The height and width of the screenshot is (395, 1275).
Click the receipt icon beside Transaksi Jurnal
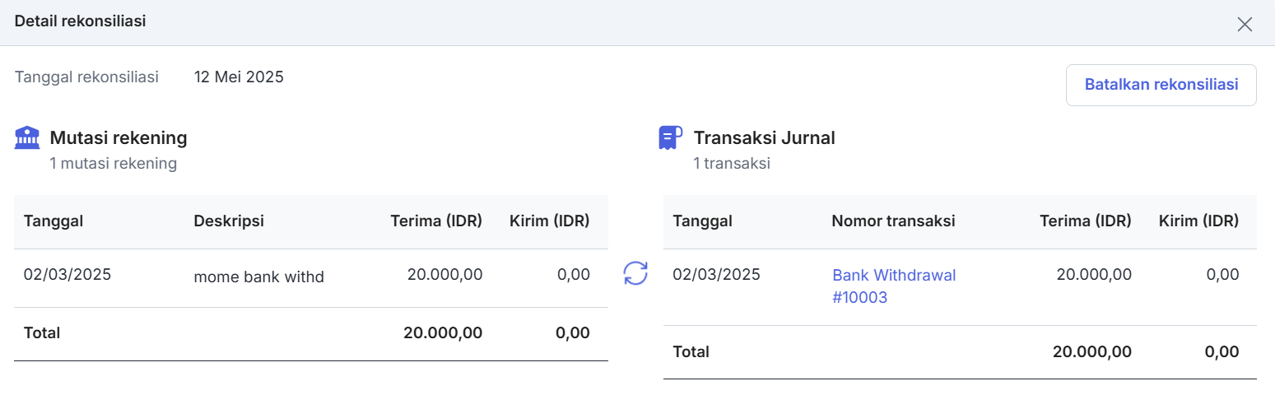tap(671, 137)
